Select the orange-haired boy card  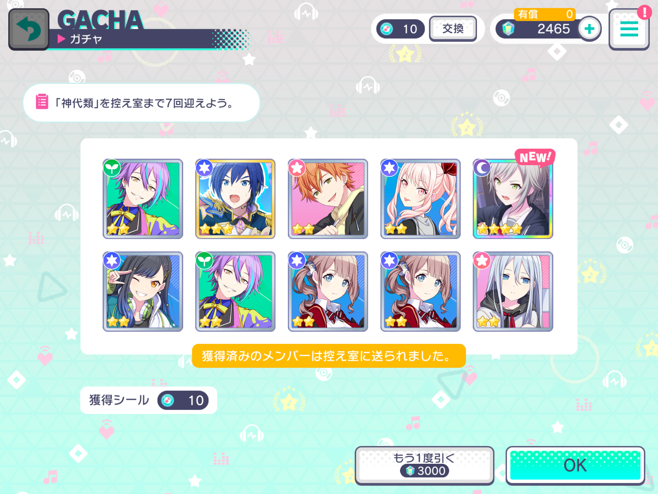click(x=328, y=199)
